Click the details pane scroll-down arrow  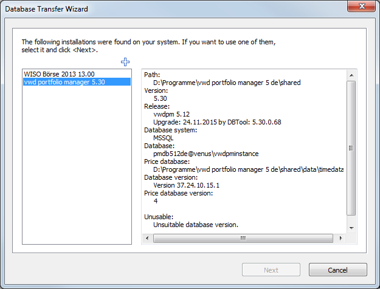click(351, 228)
